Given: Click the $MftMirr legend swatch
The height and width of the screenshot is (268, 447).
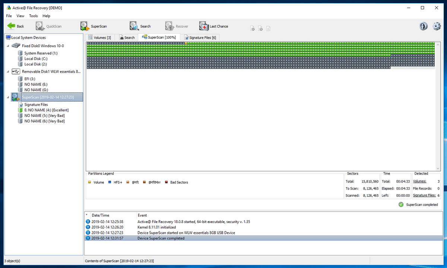Looking at the screenshot, I should tap(145, 182).
